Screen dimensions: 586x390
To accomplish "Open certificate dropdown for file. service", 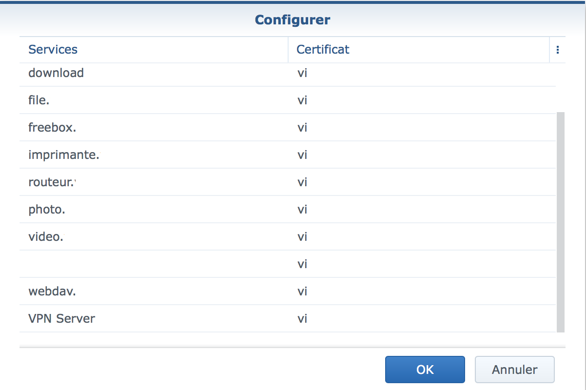I will coord(422,100).
